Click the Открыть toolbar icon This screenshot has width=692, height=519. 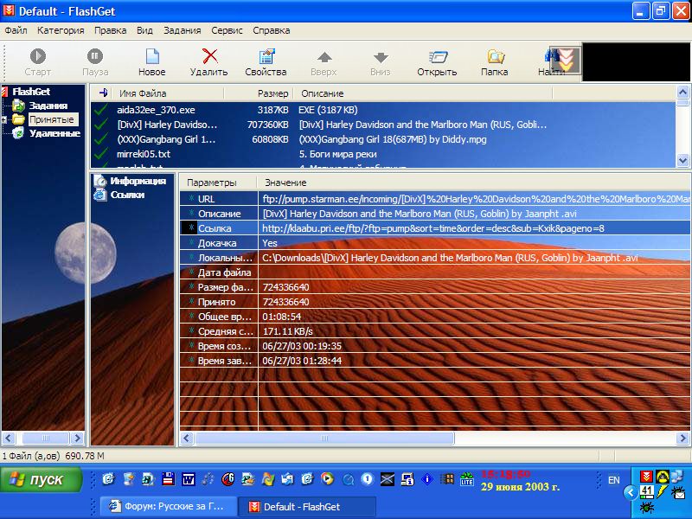click(437, 57)
